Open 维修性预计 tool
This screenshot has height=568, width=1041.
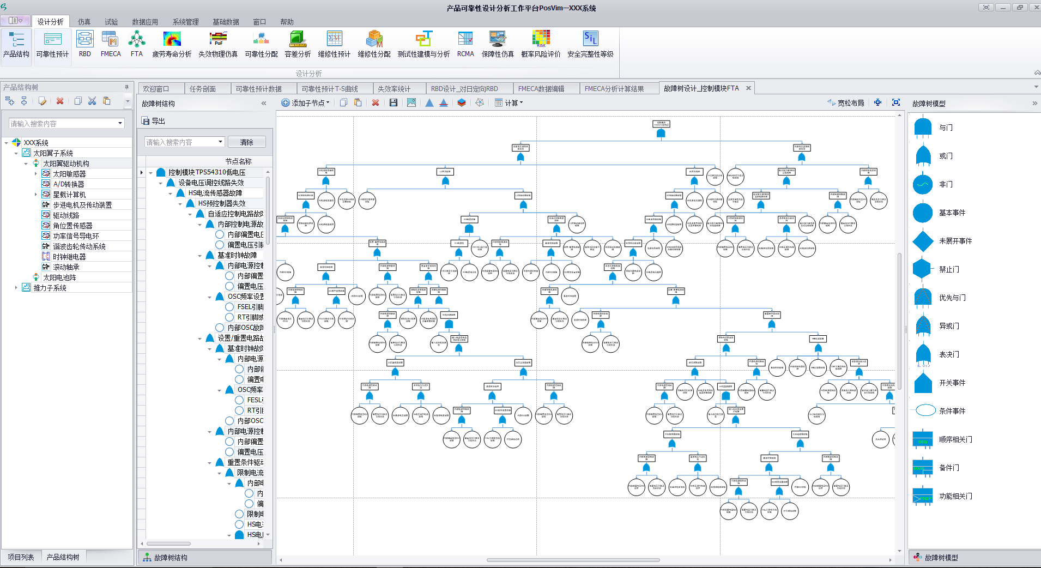pos(335,45)
